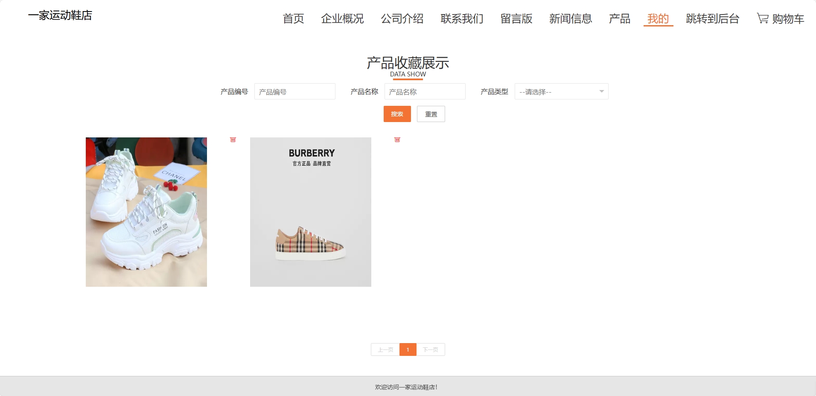Viewport: 816px width, 396px height.
Task: Open the 留言版 message board
Action: (516, 19)
